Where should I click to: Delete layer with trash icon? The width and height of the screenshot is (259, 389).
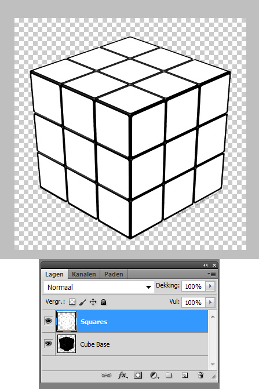pyautogui.click(x=200, y=375)
